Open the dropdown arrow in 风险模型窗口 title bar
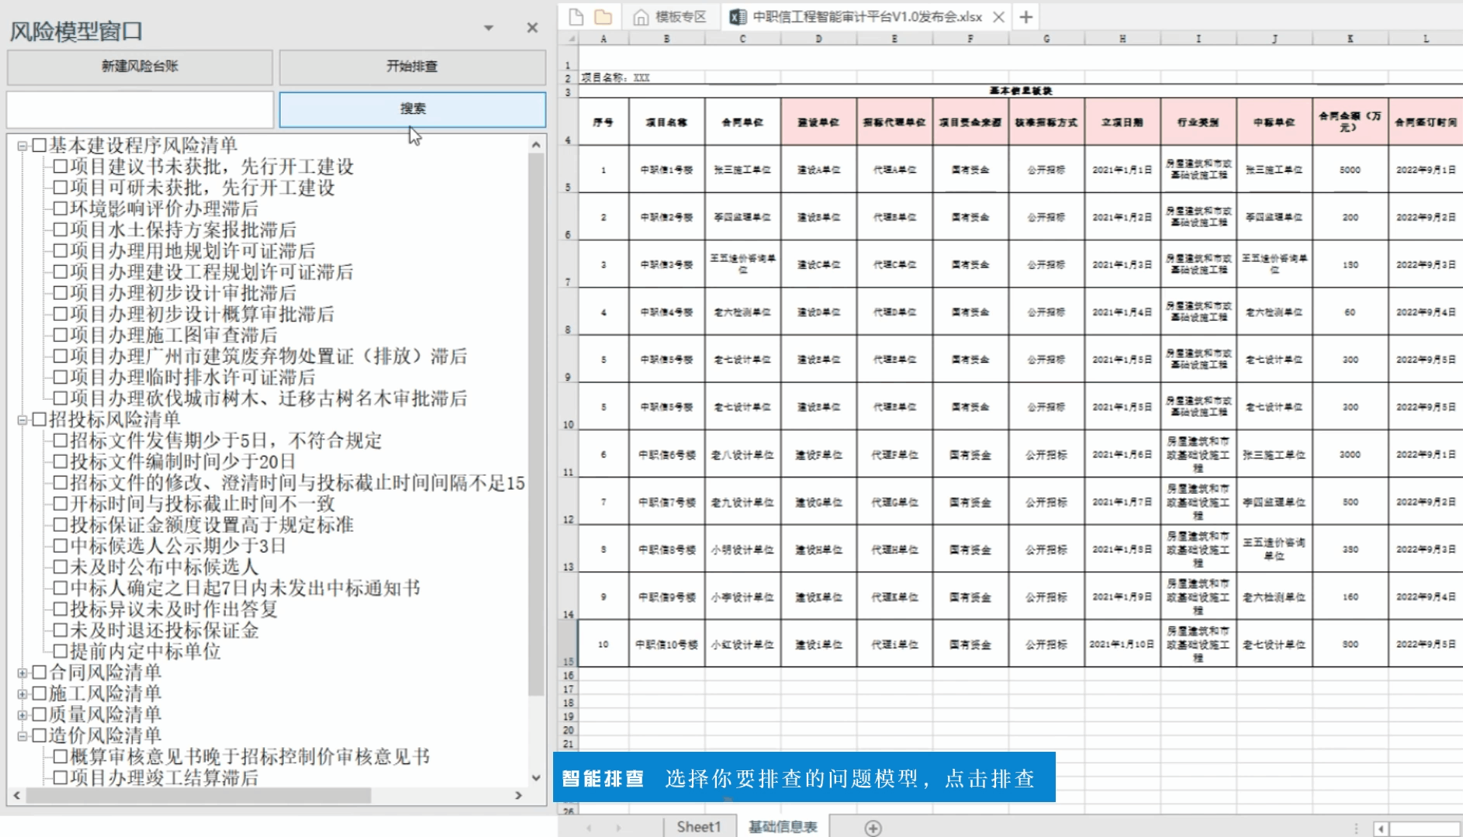This screenshot has height=837, width=1463. pyautogui.click(x=489, y=28)
